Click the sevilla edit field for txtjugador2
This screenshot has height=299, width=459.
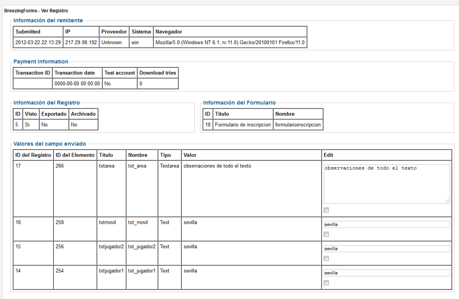387,248
